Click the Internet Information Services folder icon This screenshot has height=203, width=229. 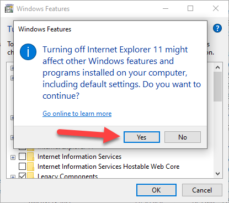[30, 157]
